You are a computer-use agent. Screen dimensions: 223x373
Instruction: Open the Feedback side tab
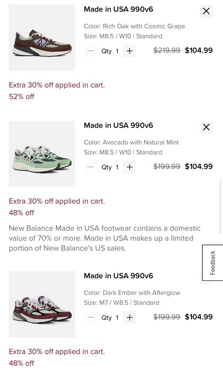pyautogui.click(x=213, y=263)
